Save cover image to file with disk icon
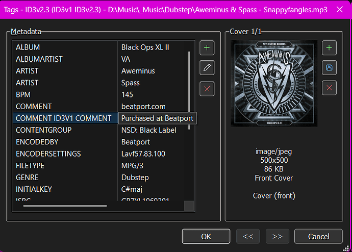The image size is (352, 252). point(329,67)
